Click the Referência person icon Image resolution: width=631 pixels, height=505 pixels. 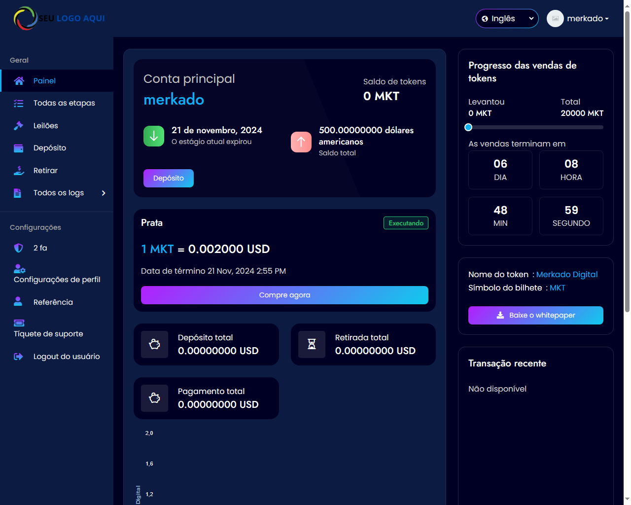[19, 302]
